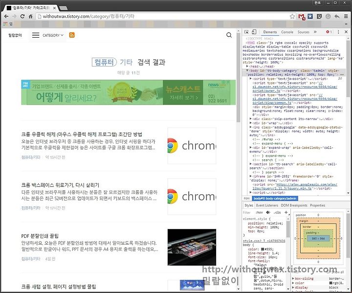The width and height of the screenshot is (352, 293).
Task: Open the CATEGORY dropdown menu
Action: [x=53, y=35]
